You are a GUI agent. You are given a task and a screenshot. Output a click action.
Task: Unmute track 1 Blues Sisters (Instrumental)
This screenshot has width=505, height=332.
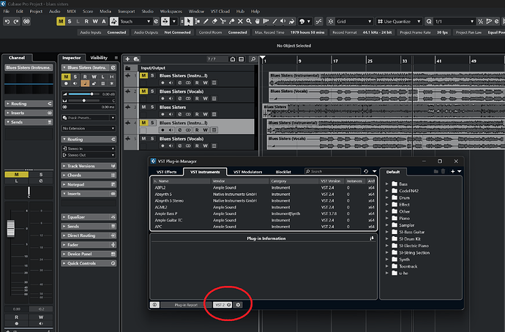tap(143, 75)
